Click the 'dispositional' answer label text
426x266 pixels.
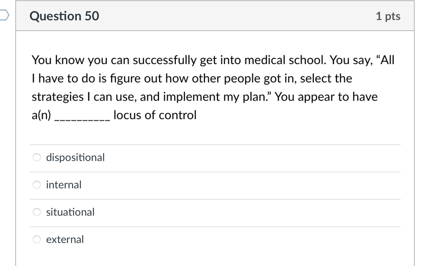tap(75, 157)
